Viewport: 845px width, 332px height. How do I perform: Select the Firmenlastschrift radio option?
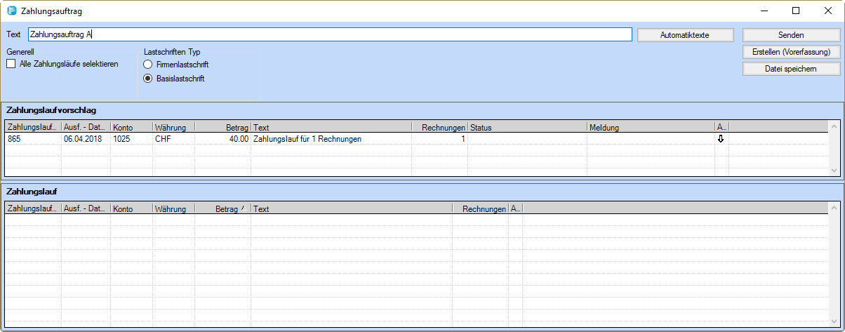click(148, 65)
